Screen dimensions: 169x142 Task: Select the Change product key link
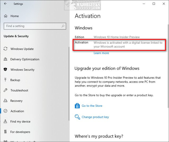(x=95, y=117)
